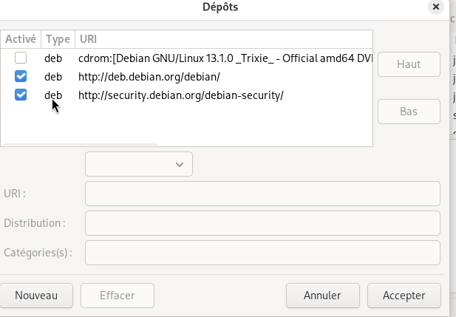456x317 pixels.
Task: Close the Dépôts dialog window
Action: [437, 7]
